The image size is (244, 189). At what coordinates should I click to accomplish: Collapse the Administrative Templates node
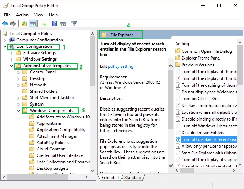pos(11,66)
